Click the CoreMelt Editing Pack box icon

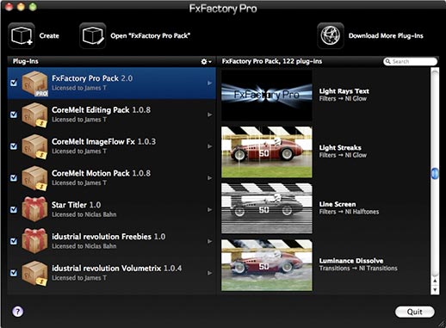tap(34, 115)
